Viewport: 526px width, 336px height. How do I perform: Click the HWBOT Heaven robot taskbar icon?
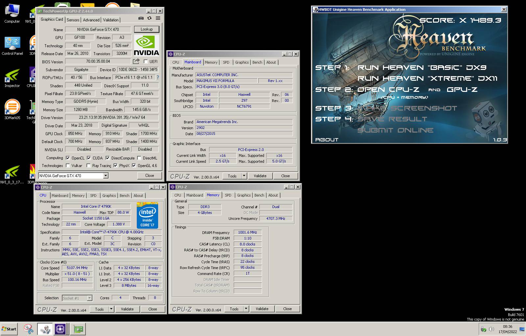click(45, 329)
